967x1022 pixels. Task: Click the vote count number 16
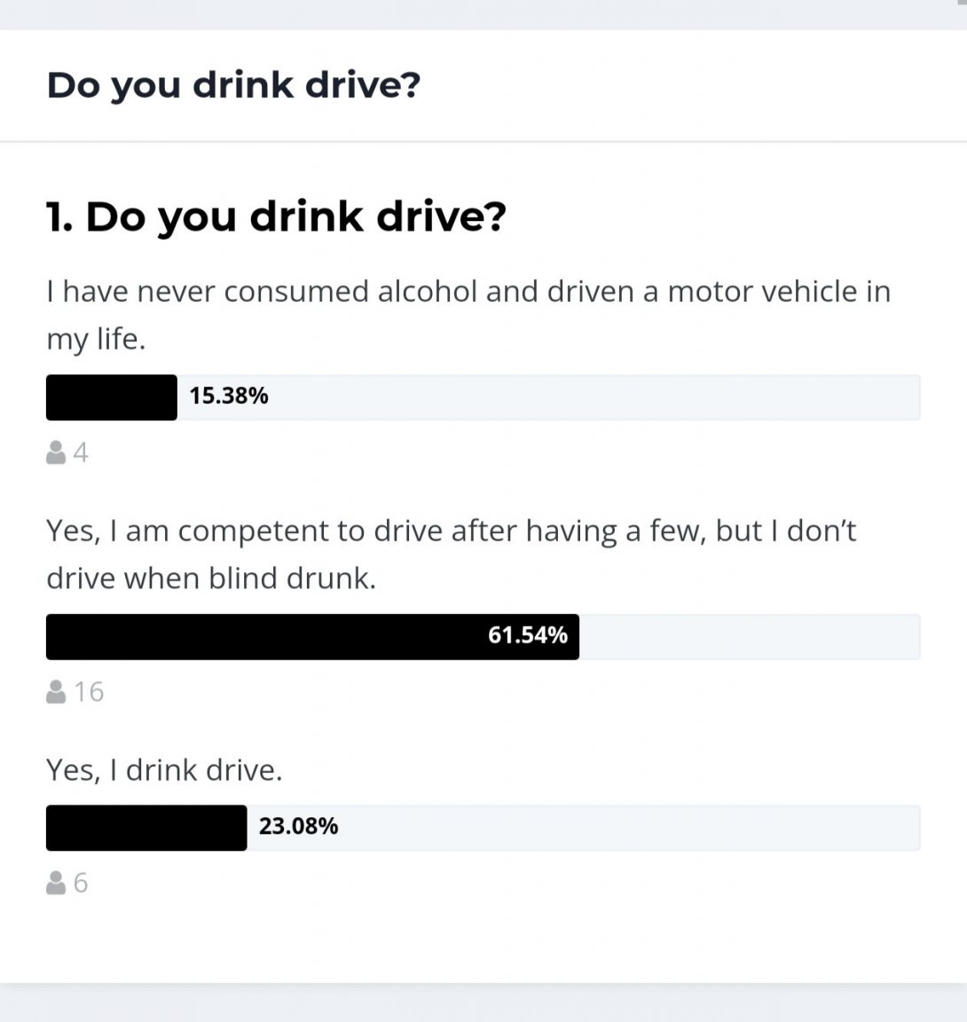tap(89, 692)
